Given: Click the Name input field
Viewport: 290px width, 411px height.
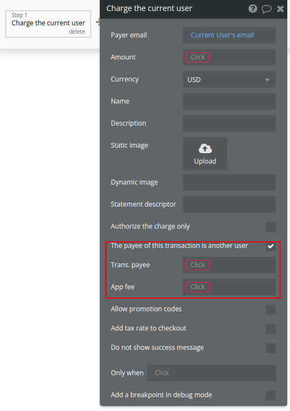Looking at the screenshot, I should pos(229,101).
